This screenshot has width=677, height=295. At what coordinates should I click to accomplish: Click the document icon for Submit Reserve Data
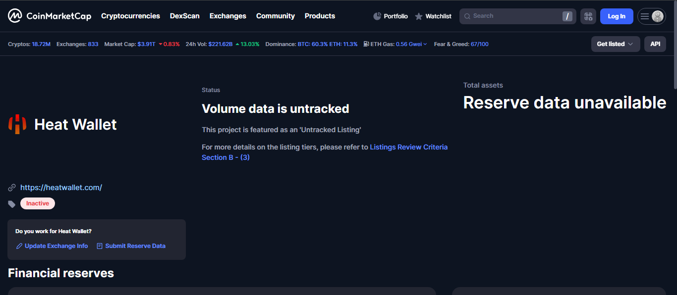(100, 246)
